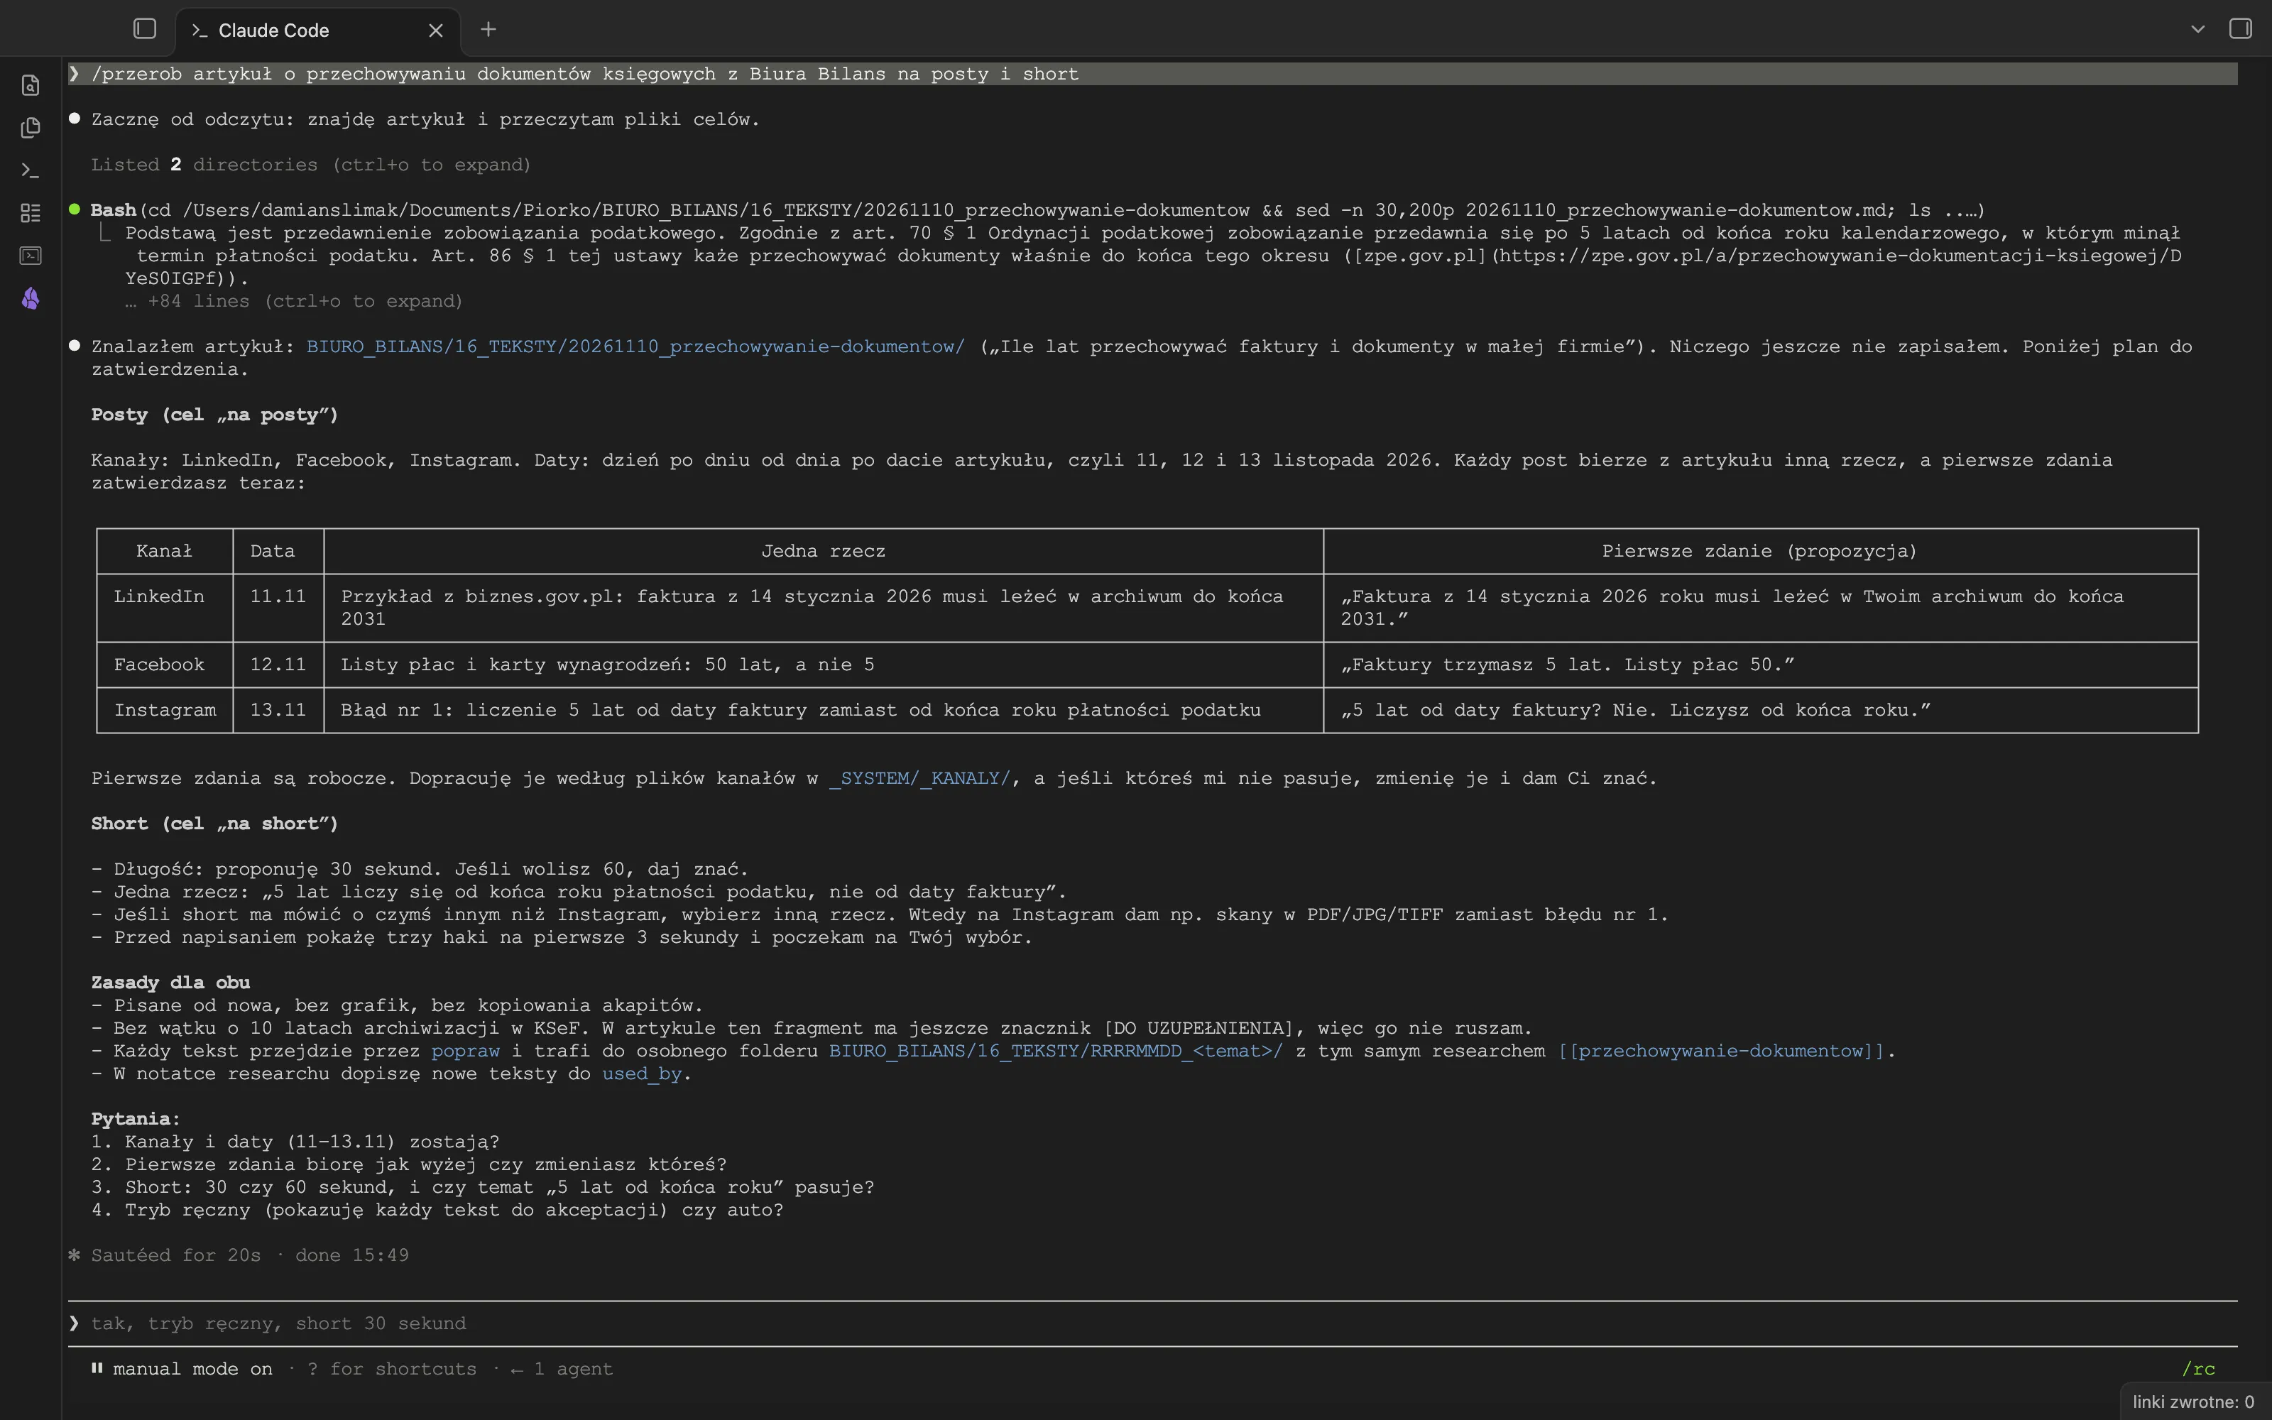The image size is (2272, 1420).
Task: Expand the 'Listed 2 directories' line
Action: point(311,164)
